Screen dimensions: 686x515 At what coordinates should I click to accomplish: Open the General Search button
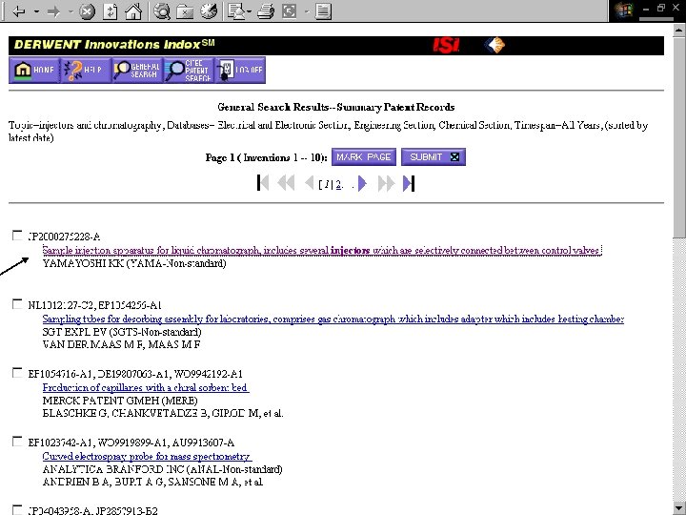tap(137, 70)
